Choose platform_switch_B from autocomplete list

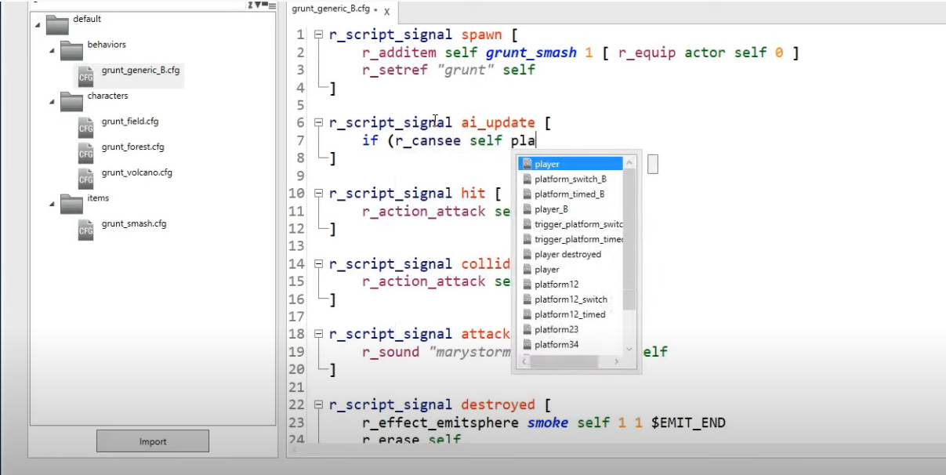pyautogui.click(x=570, y=179)
